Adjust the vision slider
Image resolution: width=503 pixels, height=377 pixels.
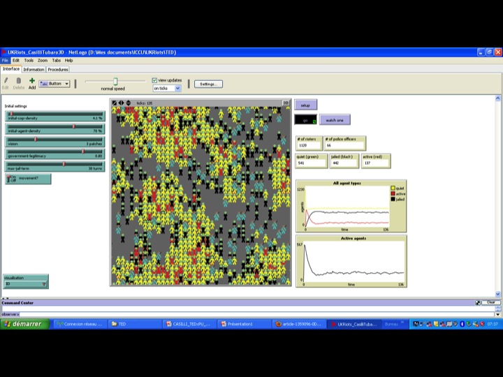pos(55,142)
